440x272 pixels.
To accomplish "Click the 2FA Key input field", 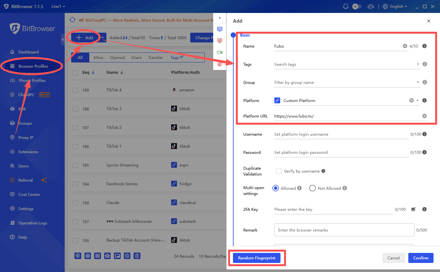I will (334, 210).
